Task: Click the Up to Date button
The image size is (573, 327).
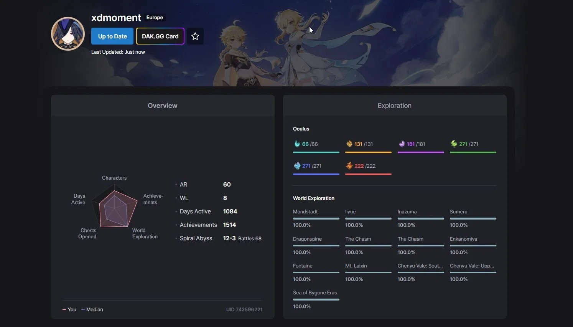Action: (112, 36)
